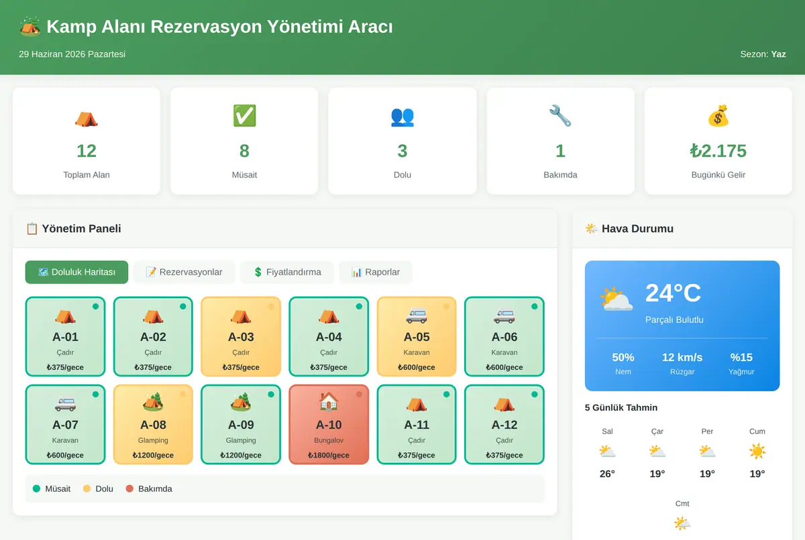
Task: Click the Per forecast weather icon
Action: [707, 452]
